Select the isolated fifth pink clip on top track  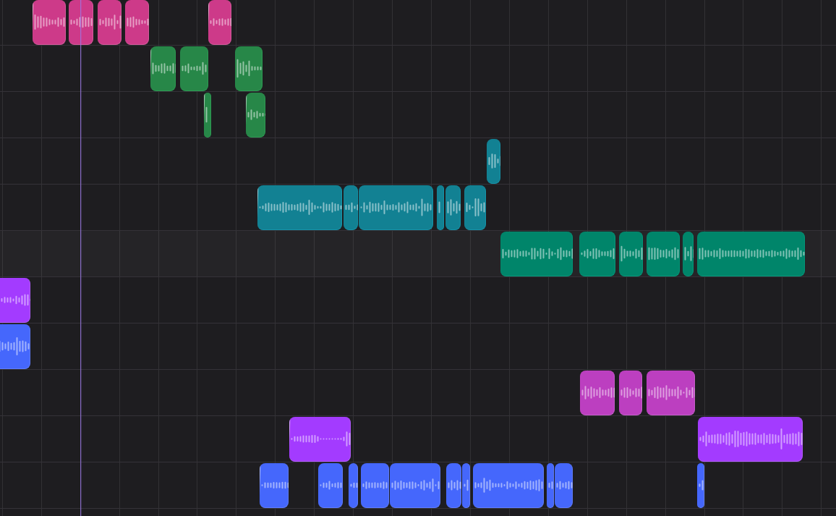pos(220,22)
